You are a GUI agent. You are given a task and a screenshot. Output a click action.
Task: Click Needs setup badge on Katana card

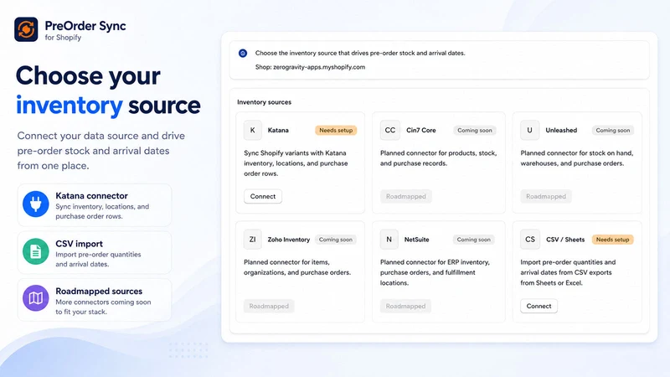point(336,131)
